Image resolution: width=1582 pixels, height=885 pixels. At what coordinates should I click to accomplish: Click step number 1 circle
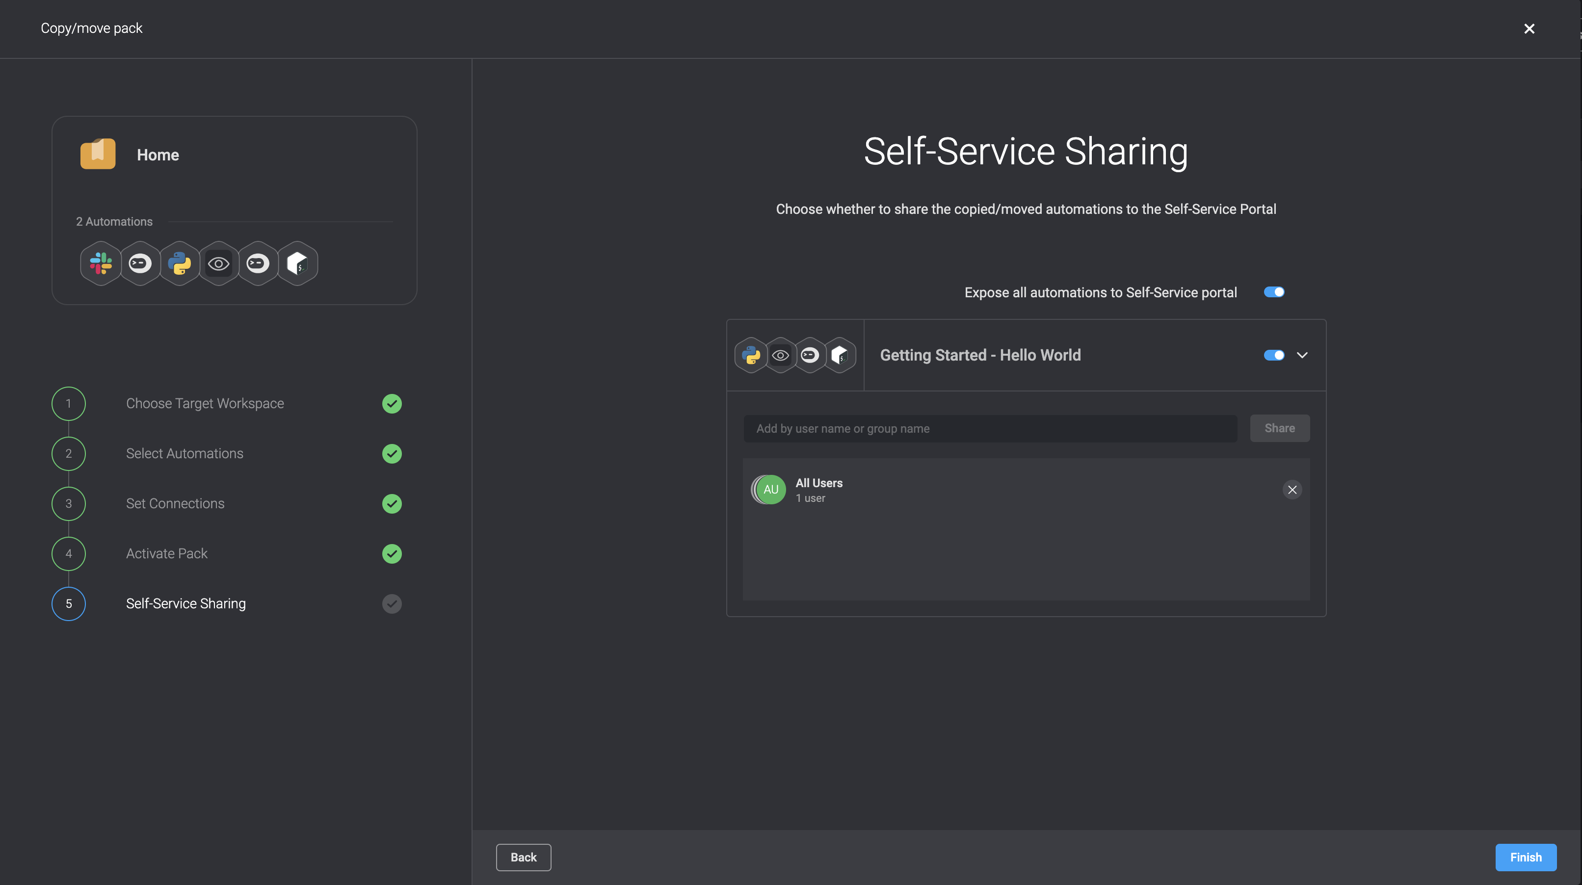[x=69, y=404]
